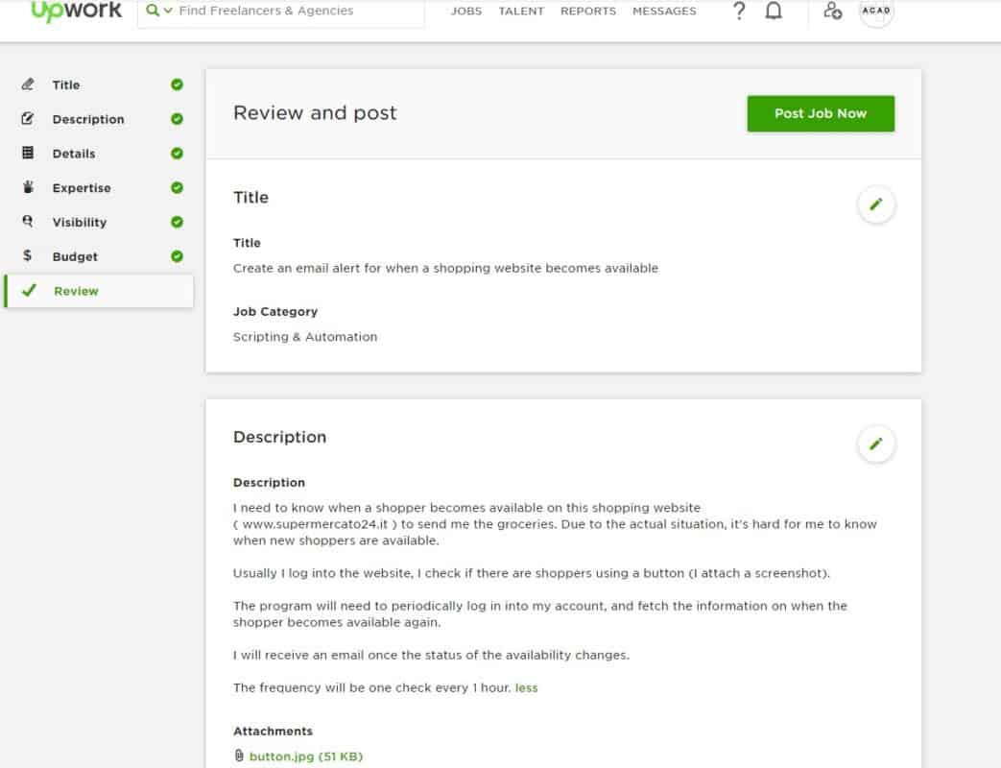Viewport: 1001px width, 768px height.
Task: Open the button.jpg attachment
Action: (x=305, y=756)
